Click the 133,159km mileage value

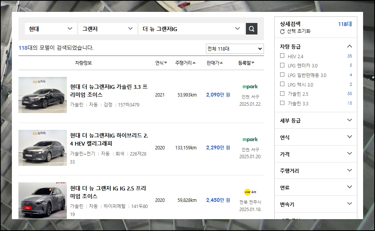[186, 147]
